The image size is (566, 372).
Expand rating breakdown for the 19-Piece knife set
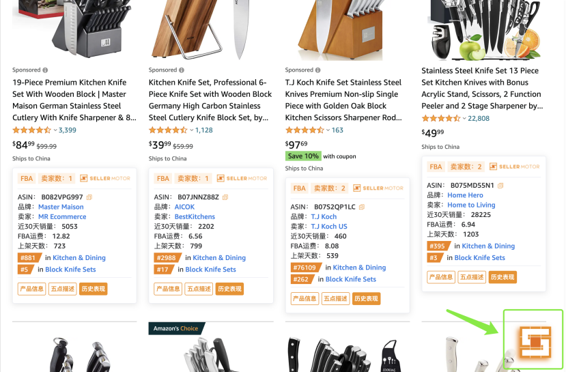coord(55,130)
